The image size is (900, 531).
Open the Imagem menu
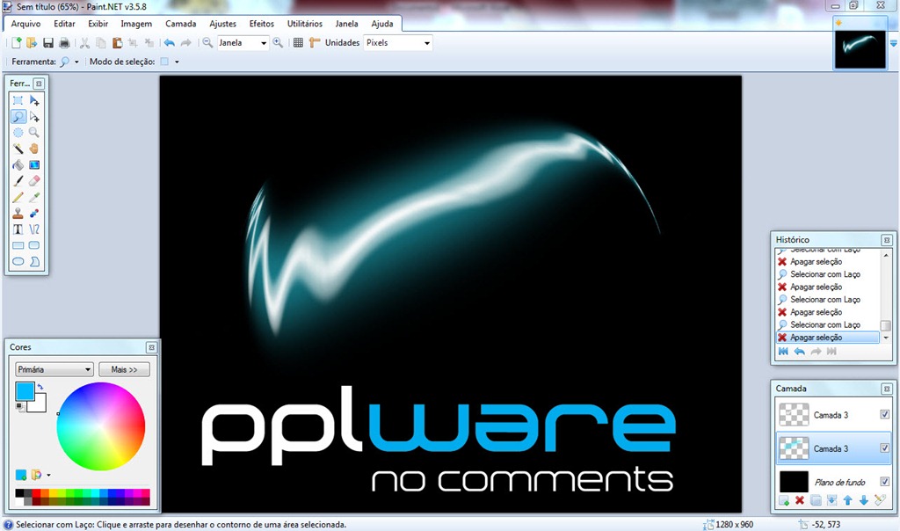point(136,24)
